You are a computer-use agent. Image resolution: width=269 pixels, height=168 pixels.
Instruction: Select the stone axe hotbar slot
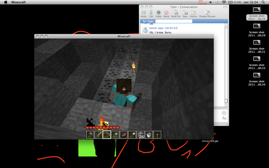(90, 135)
